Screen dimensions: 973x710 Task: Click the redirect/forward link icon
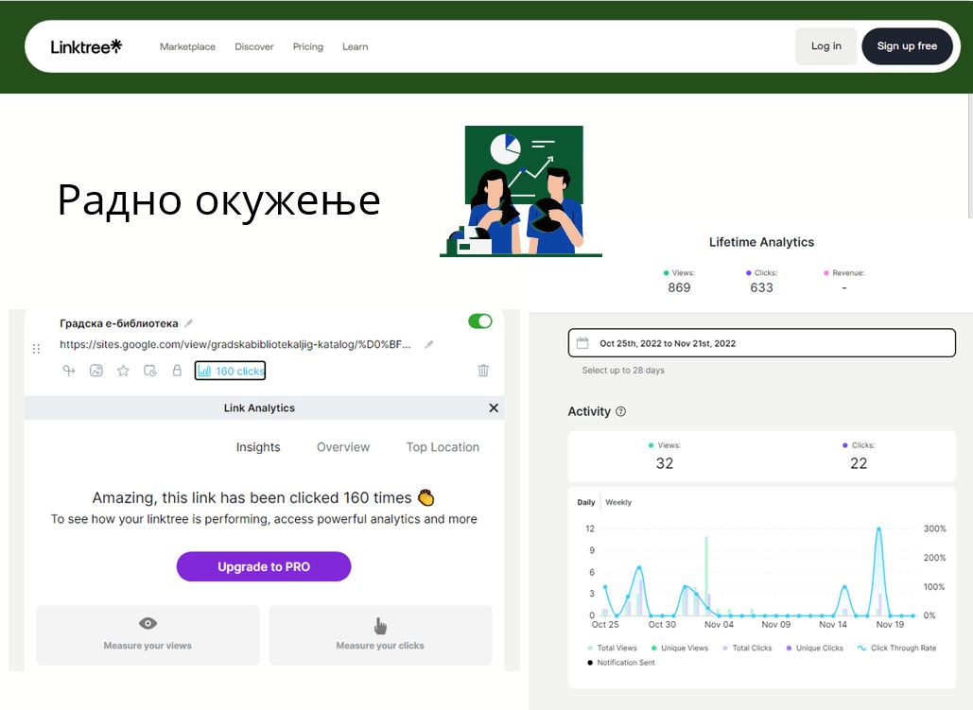click(69, 371)
